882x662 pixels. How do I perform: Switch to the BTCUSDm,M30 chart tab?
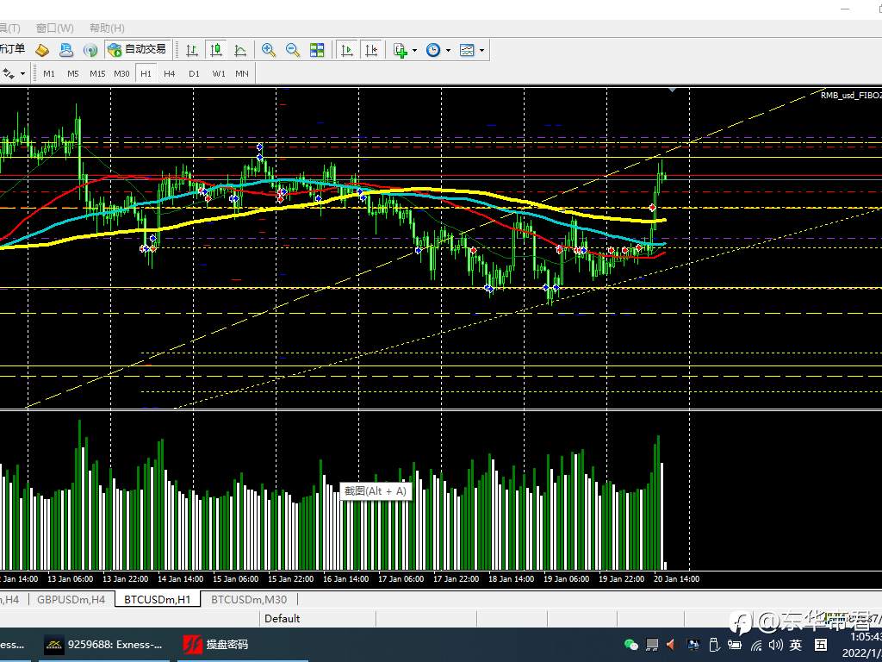click(x=249, y=600)
